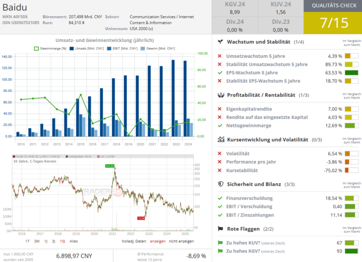
Task: Click green checkmark beside EBIT / Verschuldung
Action: [x=220, y=207]
